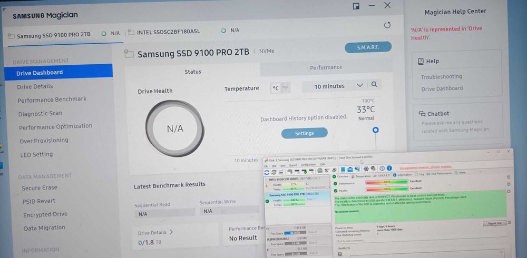Click Hard Disk Sentinel blue refresh toolbar icon
Image resolution: width=527 pixels, height=258 pixels.
pyautogui.click(x=267, y=172)
